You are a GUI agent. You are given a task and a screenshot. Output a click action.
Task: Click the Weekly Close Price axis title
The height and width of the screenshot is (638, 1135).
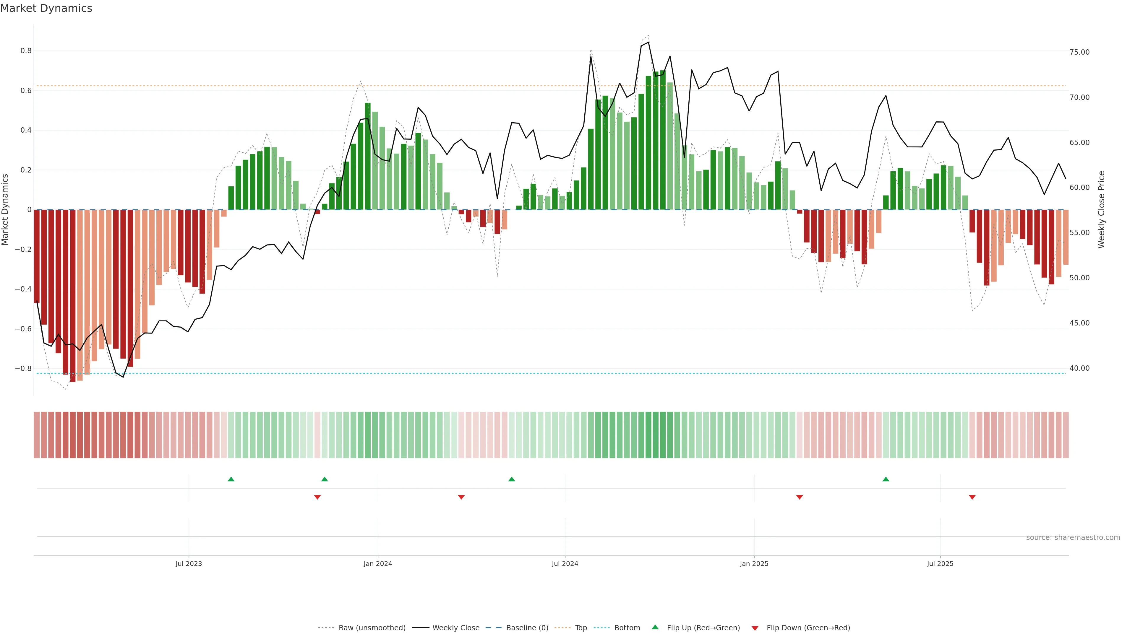click(x=1102, y=210)
